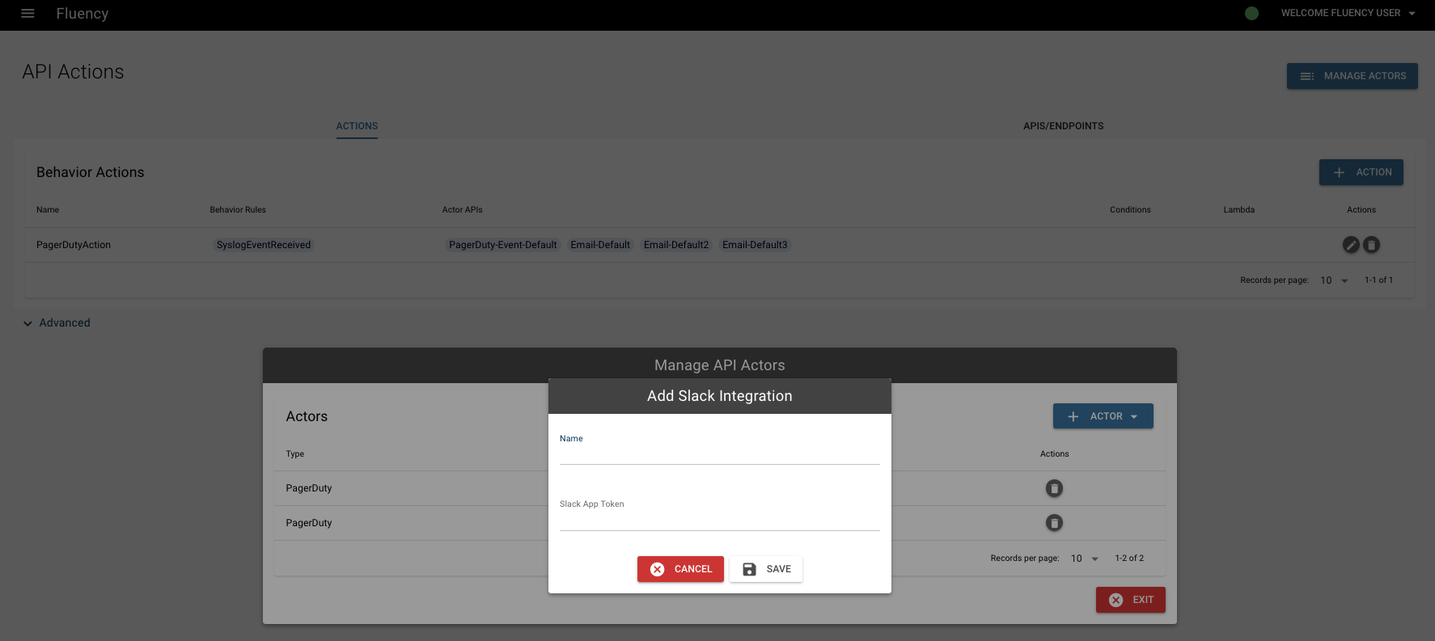Select the SyslogEventReceived rule chip
The image size is (1435, 641).
[x=264, y=245]
